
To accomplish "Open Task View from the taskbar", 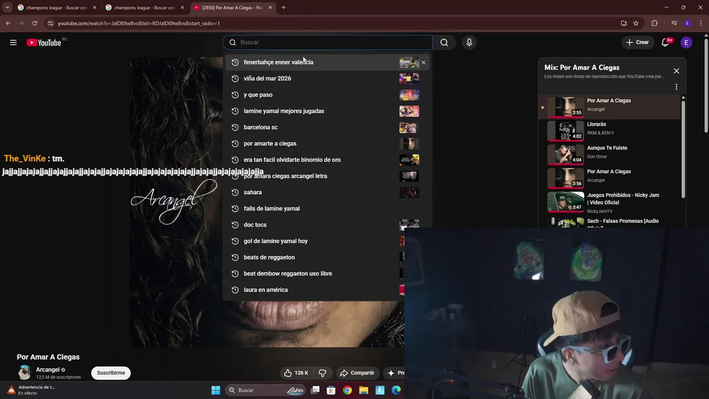I will pyautogui.click(x=315, y=390).
